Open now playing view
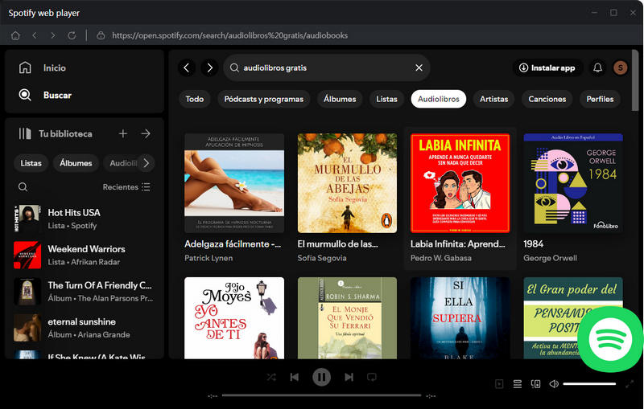Screen dimensions: 644x409 [x=499, y=384]
